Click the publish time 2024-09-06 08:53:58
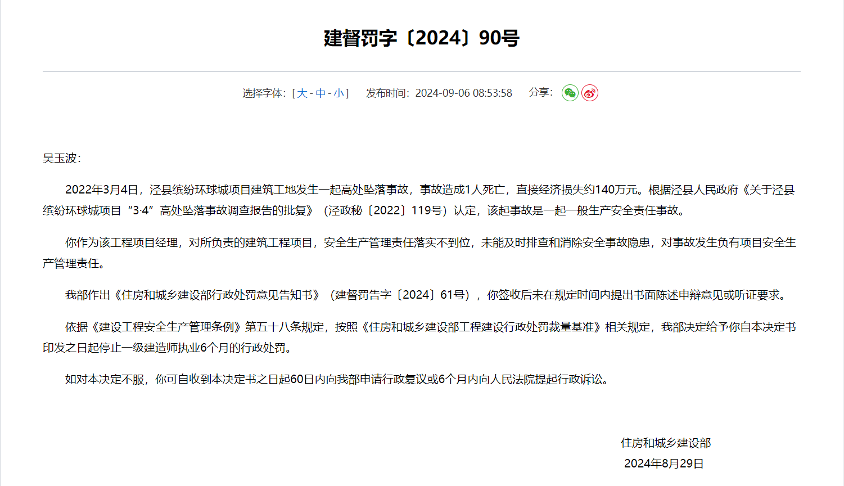Viewport: 844px width, 486px height. click(464, 93)
